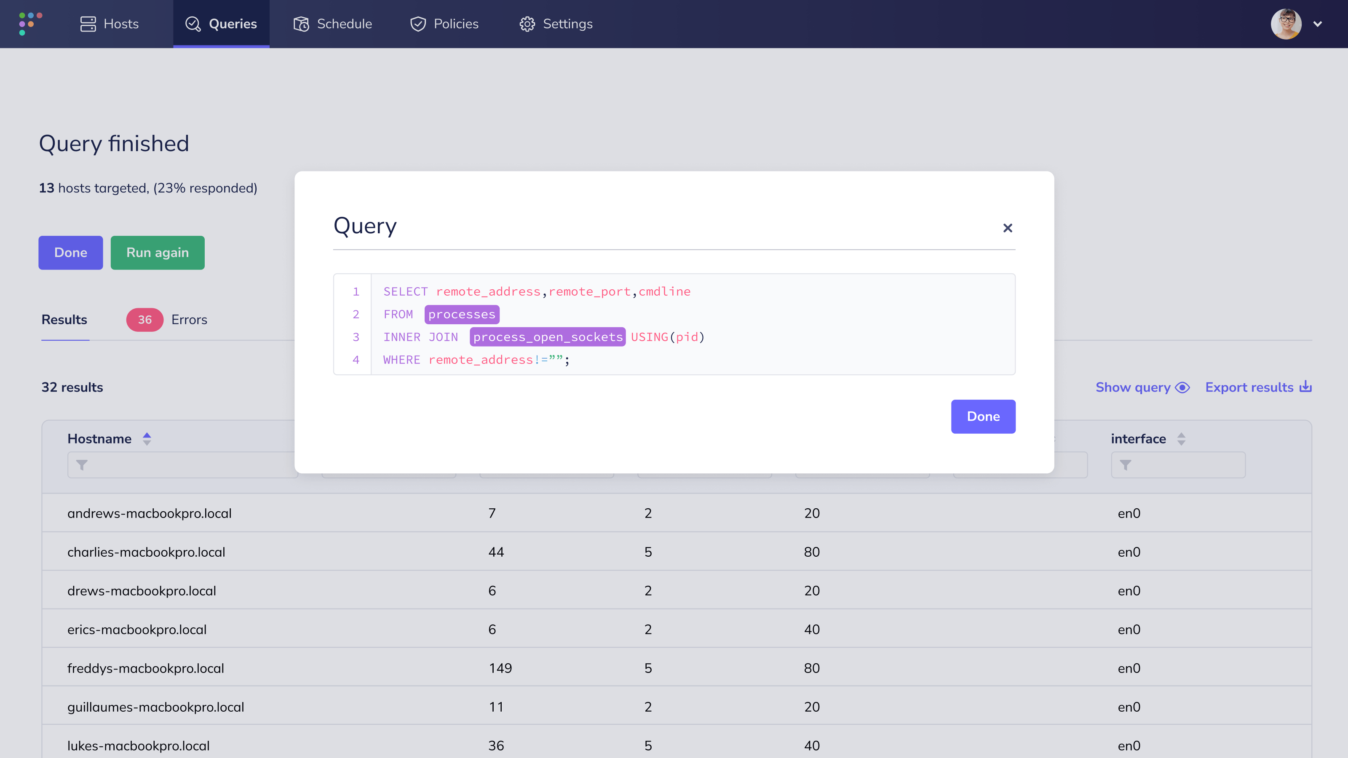Click the Settings gear icon
This screenshot has width=1348, height=758.
[527, 24]
